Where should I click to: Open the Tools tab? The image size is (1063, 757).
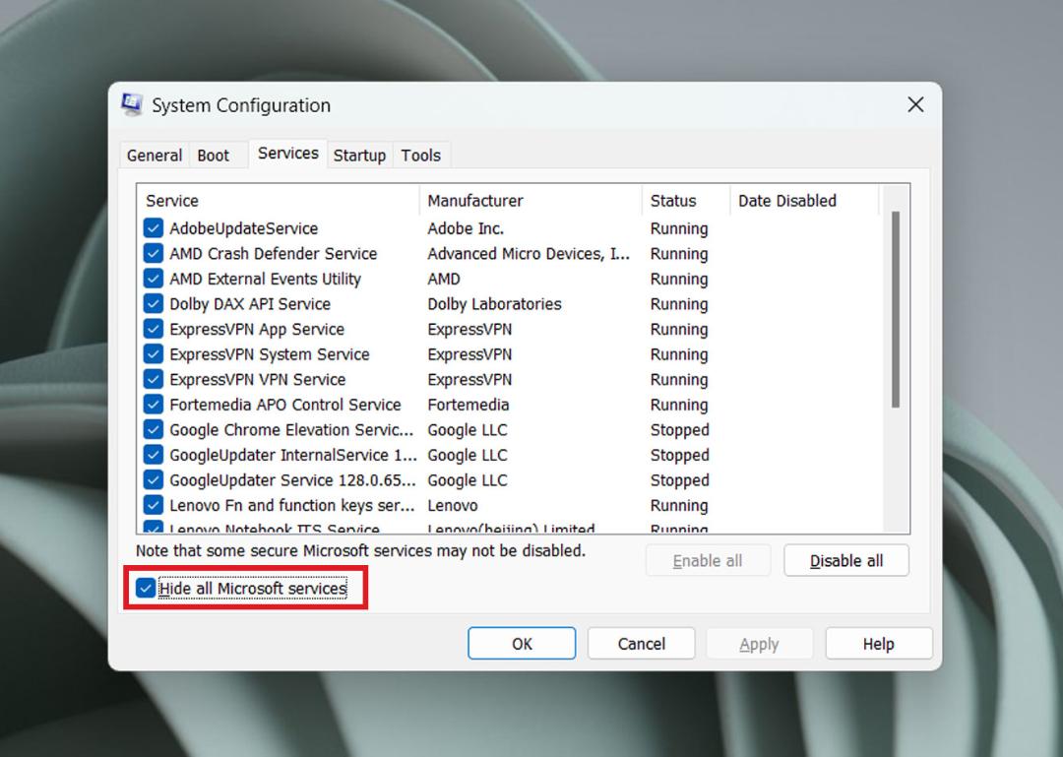(x=421, y=156)
